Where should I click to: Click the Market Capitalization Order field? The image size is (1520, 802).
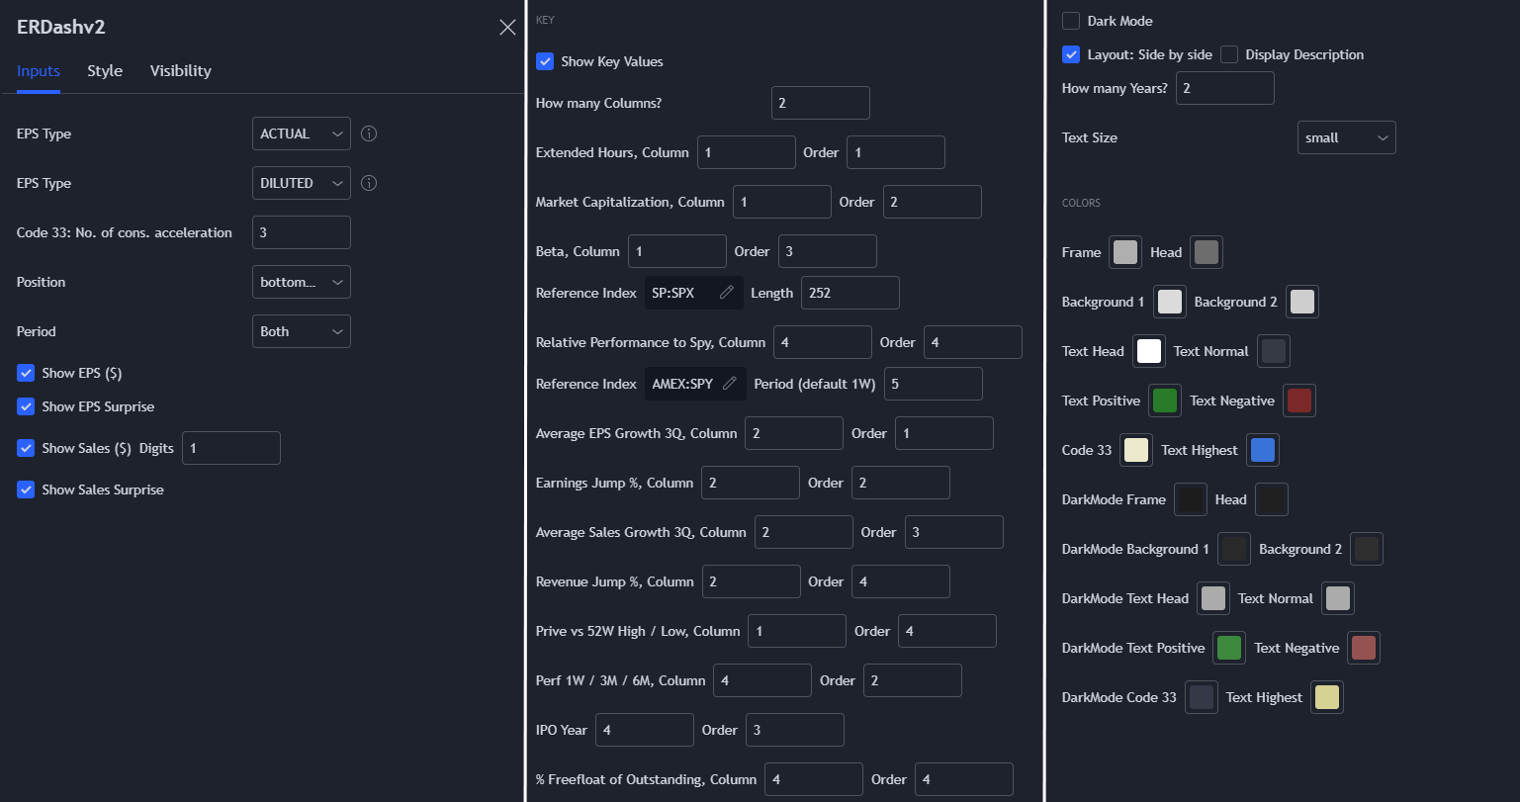pos(933,202)
